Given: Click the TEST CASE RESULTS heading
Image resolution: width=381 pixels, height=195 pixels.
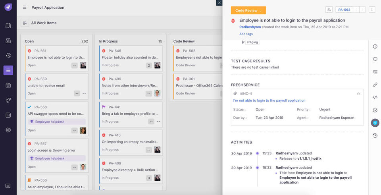Looking at the screenshot, I should [x=250, y=61].
